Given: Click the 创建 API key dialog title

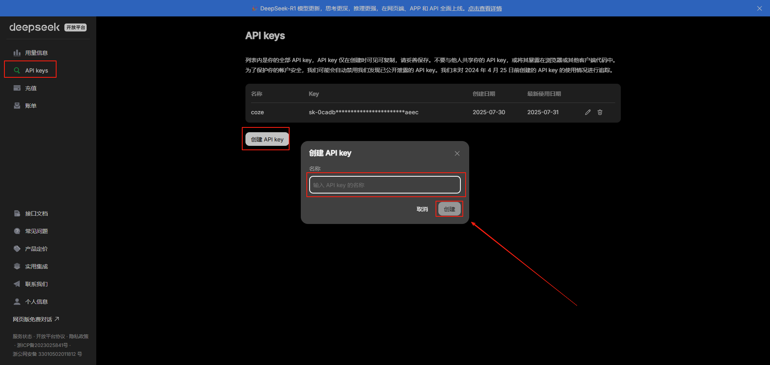Looking at the screenshot, I should click(x=330, y=153).
